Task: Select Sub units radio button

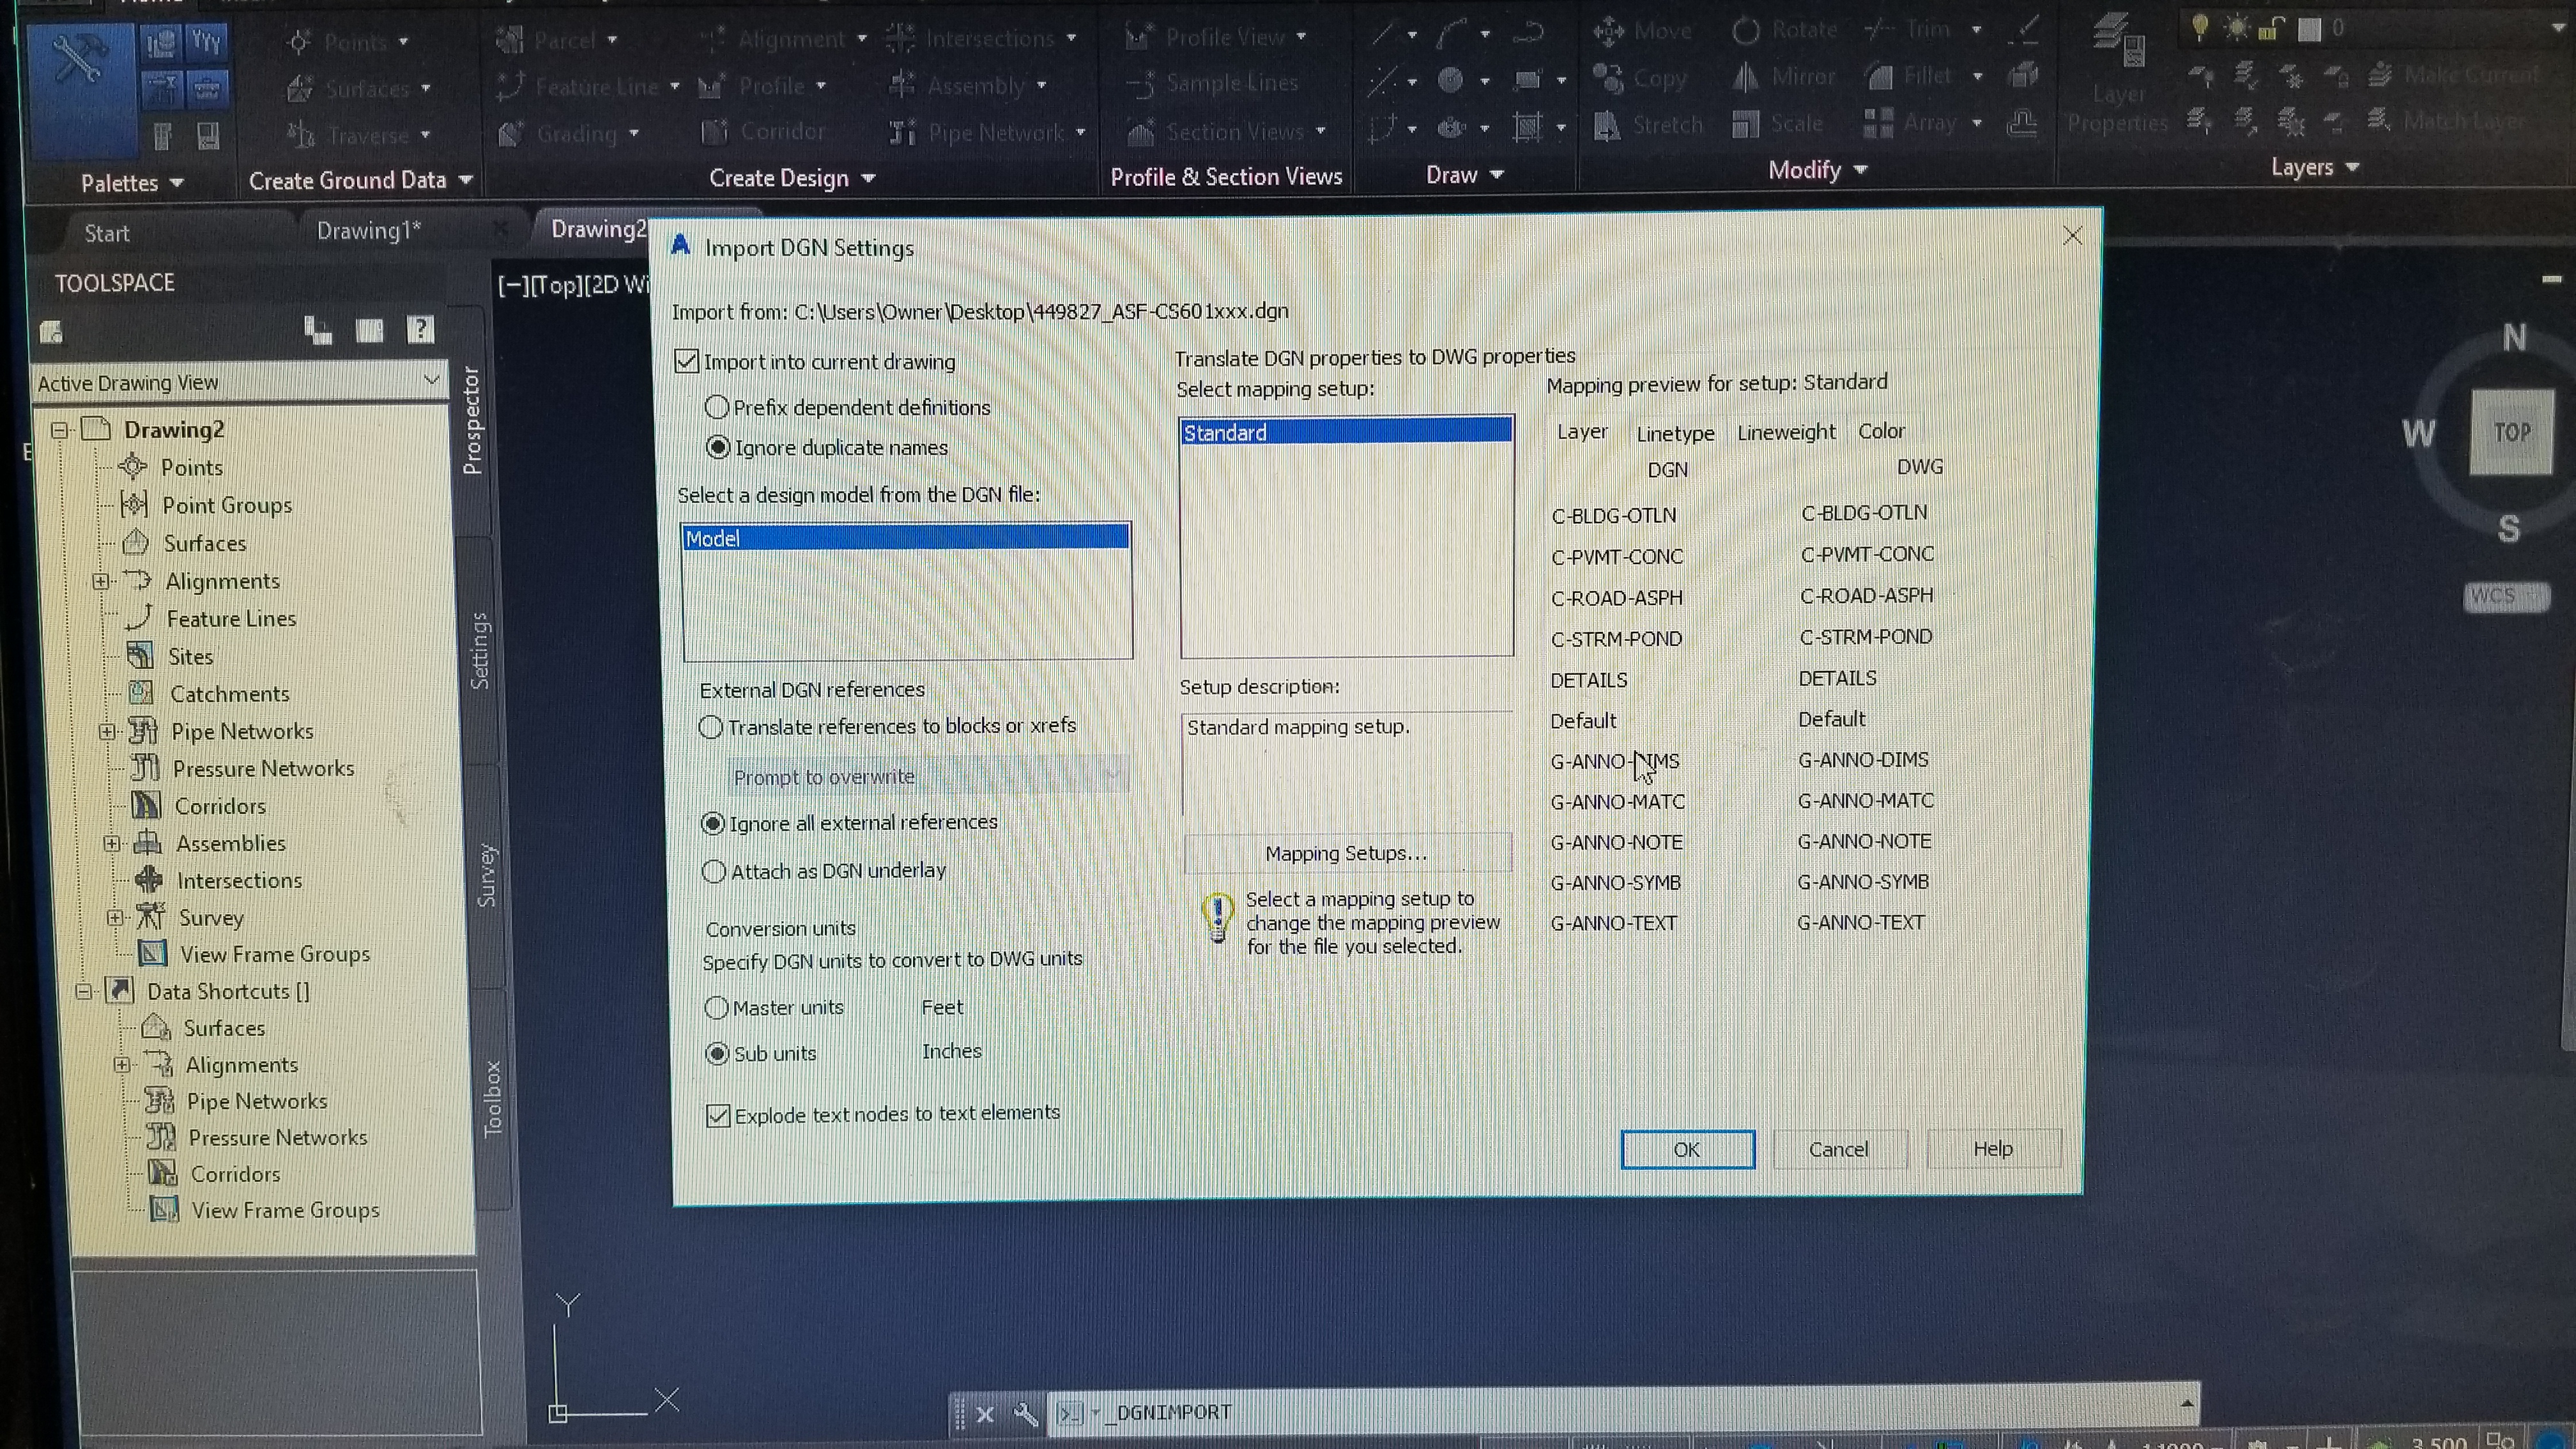Action: pyautogui.click(x=717, y=1054)
